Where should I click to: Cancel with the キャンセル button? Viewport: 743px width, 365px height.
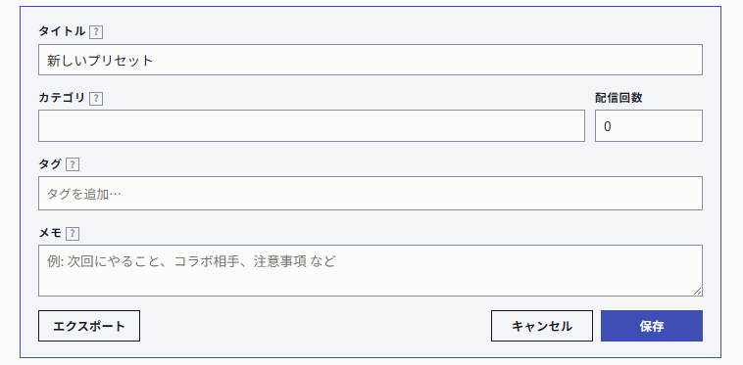coord(542,326)
